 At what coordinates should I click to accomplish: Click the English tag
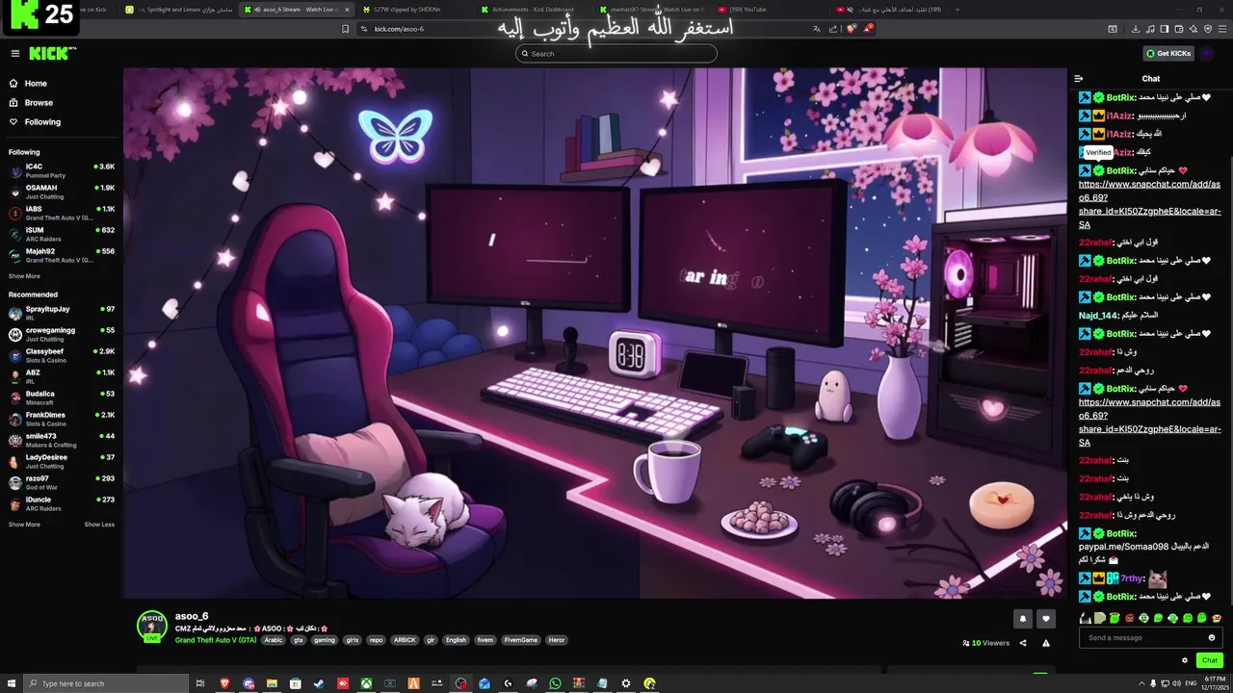[456, 640]
